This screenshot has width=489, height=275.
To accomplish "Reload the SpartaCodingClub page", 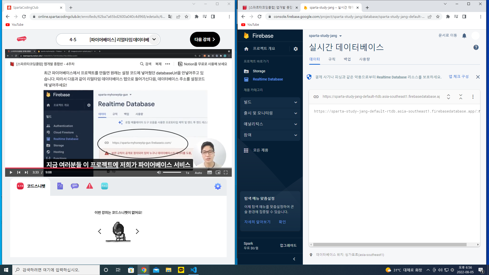I will tap(24, 17).
